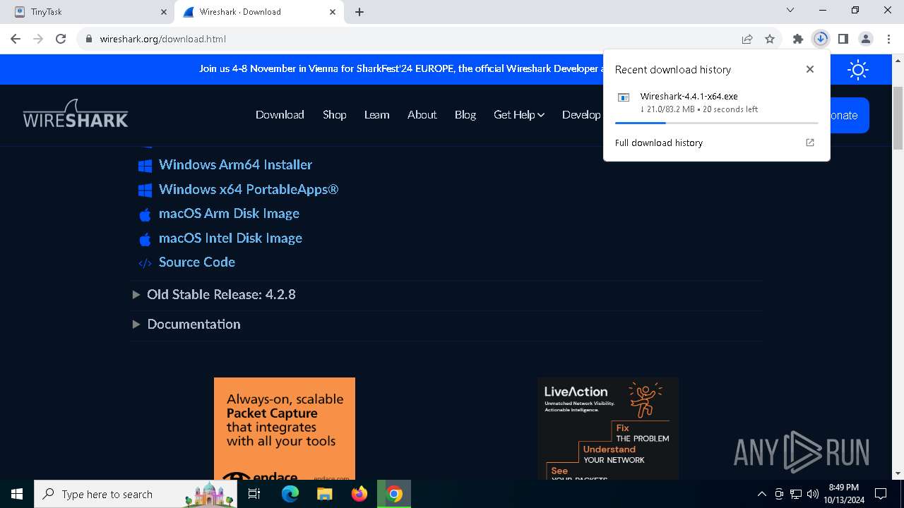Download Windows x64 PortableApps

coord(249,189)
